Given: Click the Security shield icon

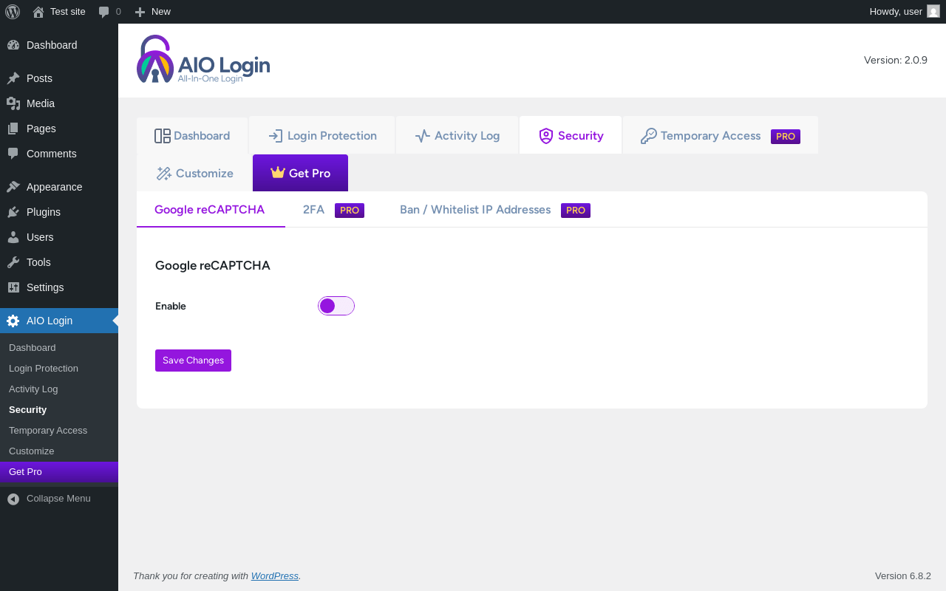Looking at the screenshot, I should click(x=546, y=136).
